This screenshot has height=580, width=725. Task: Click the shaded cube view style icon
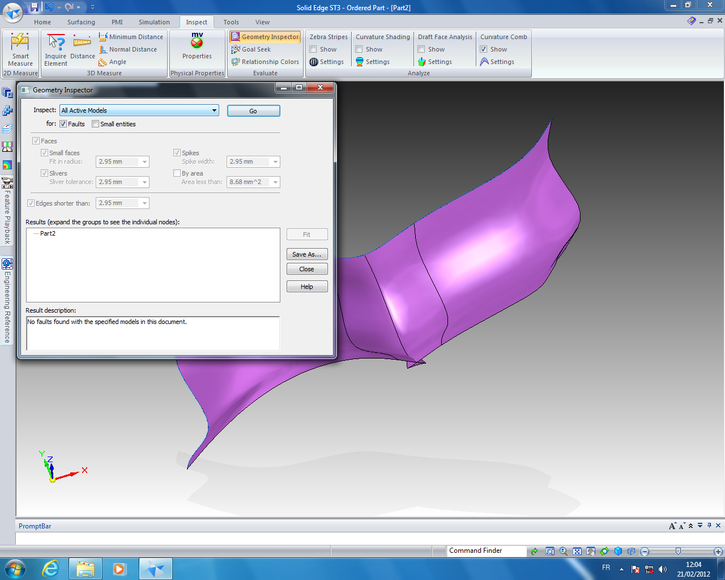click(618, 551)
